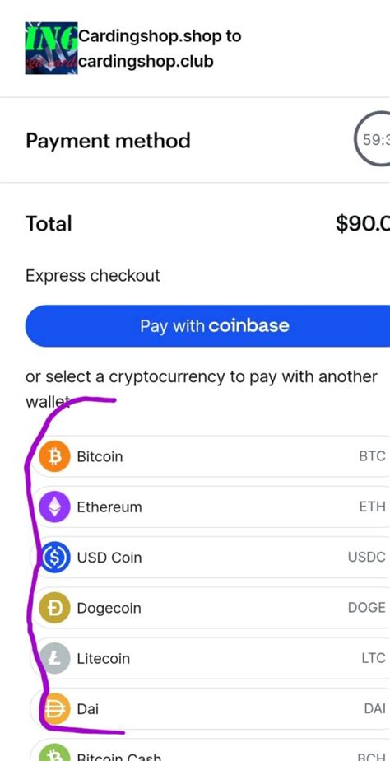Pay with coinbase express checkout
The image size is (390, 761).
(x=207, y=325)
